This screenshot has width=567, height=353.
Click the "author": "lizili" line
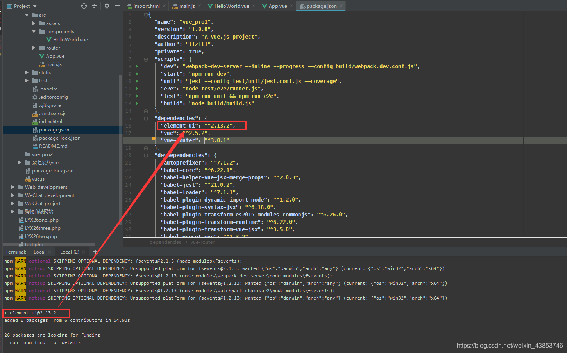tap(184, 44)
